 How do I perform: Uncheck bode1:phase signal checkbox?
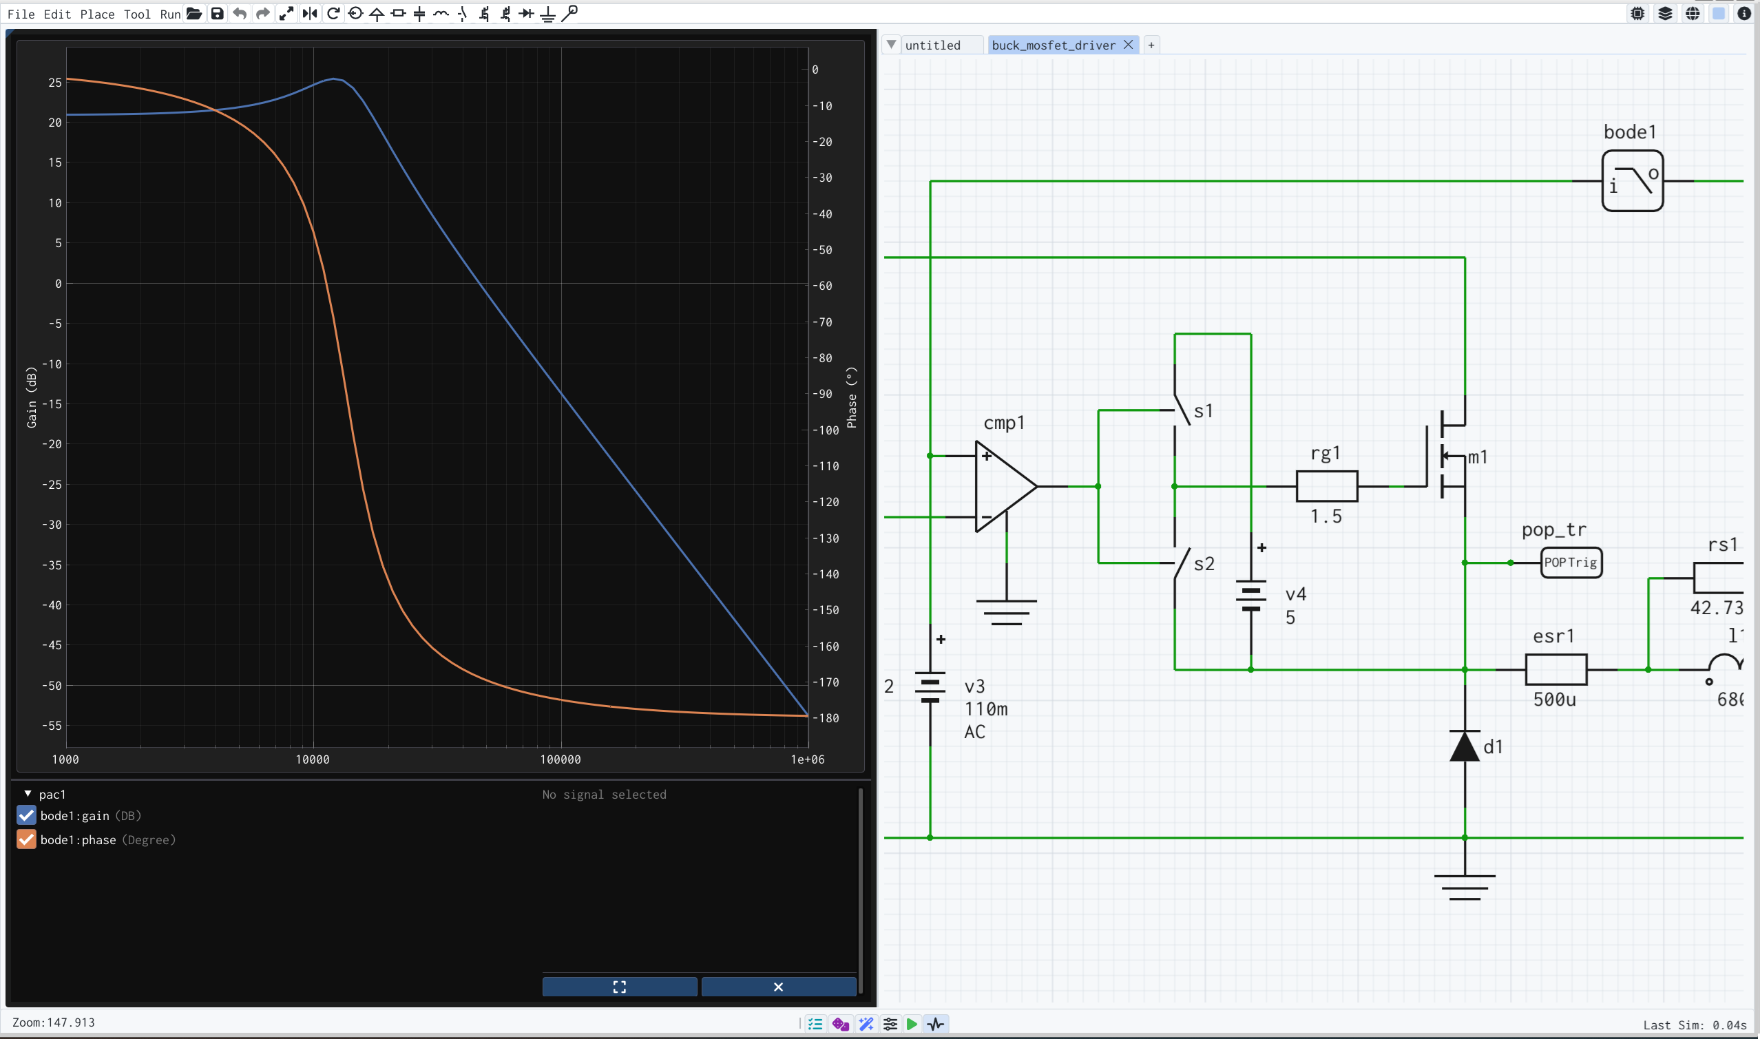[26, 839]
